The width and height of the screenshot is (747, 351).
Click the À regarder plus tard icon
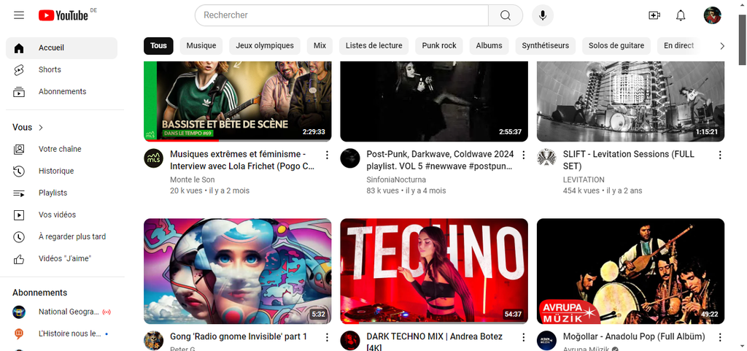point(19,236)
